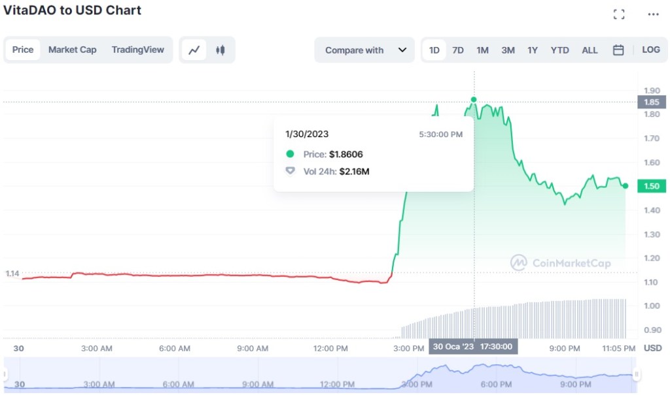
Task: Click the USD axis currency label
Action: [652, 348]
